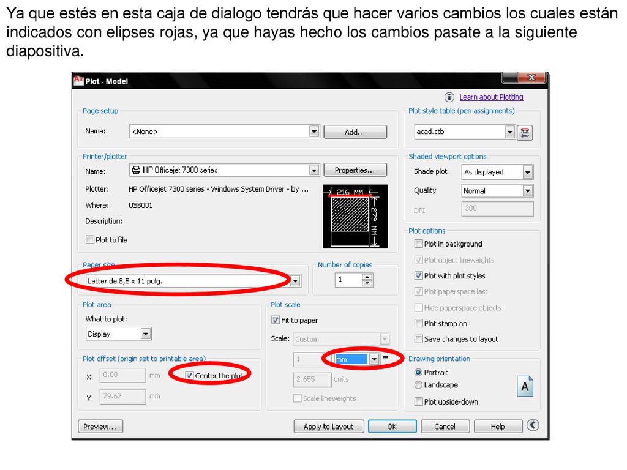The height and width of the screenshot is (470, 627).
Task: Click the Add... page setup button
Action: pos(355,132)
